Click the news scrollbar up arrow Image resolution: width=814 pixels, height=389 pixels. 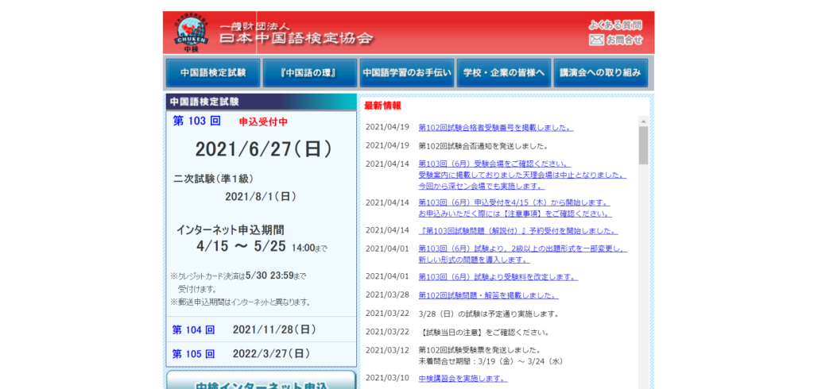[643, 121]
